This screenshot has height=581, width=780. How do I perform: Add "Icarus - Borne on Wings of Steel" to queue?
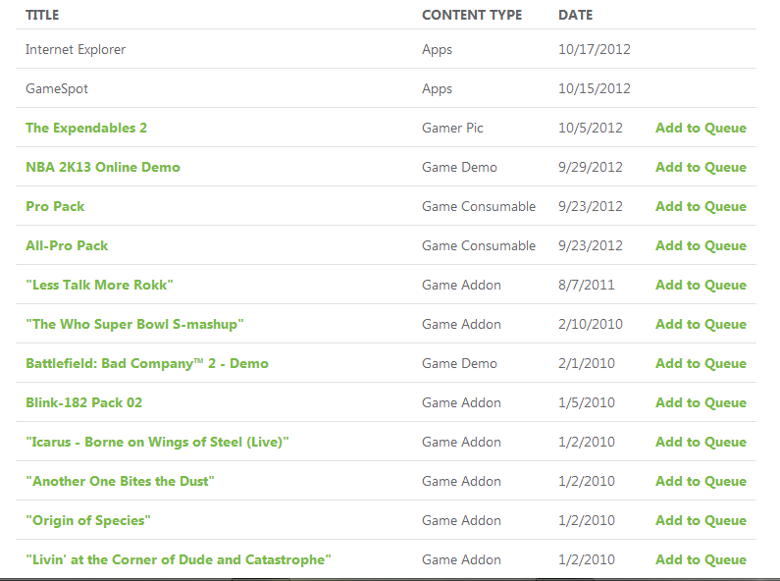[x=701, y=443]
